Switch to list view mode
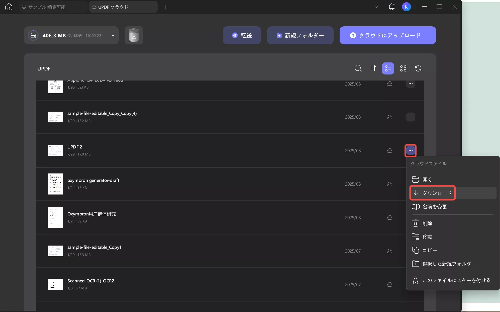The image size is (500, 312). coord(388,68)
